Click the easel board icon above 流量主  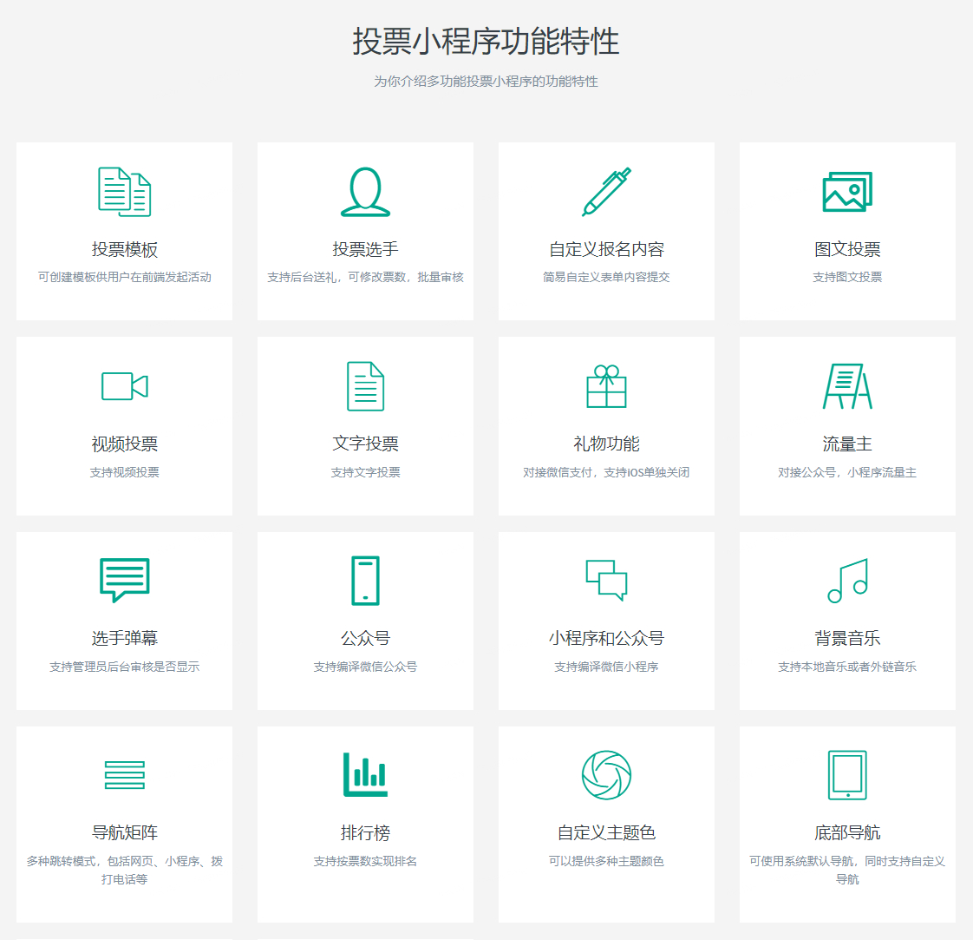[x=847, y=386]
